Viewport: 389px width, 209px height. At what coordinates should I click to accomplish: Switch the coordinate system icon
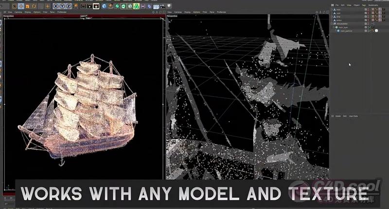coord(75,6)
